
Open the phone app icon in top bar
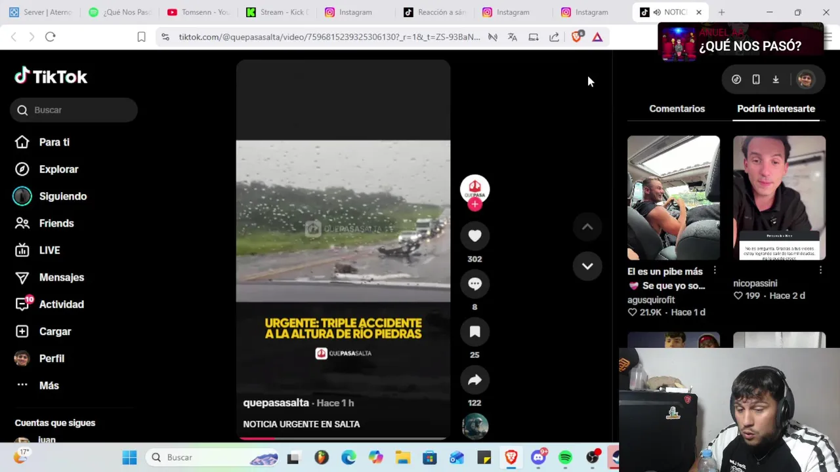point(756,79)
